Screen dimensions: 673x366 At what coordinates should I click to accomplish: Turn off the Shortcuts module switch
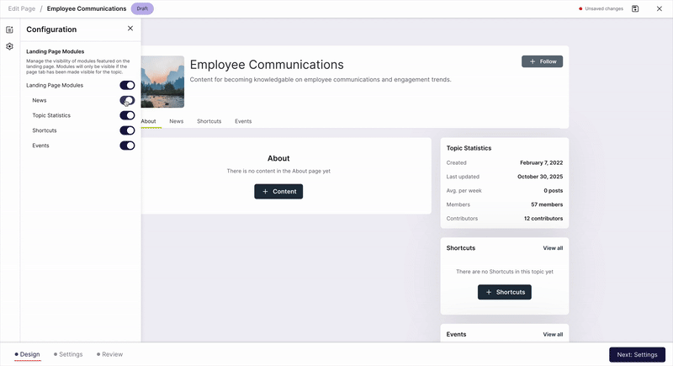[127, 130]
